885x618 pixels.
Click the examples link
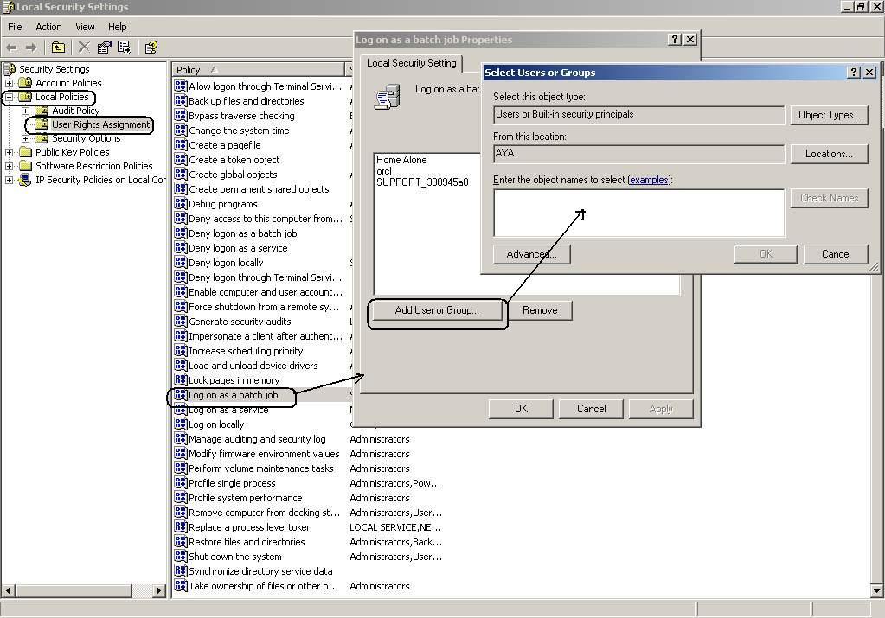tap(649, 180)
